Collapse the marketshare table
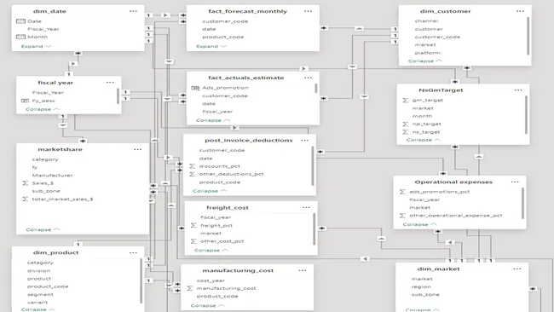Image resolution: width=554 pixels, height=312 pixels. [43, 229]
